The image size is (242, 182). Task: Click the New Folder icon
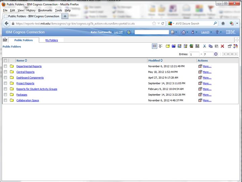(167, 46)
